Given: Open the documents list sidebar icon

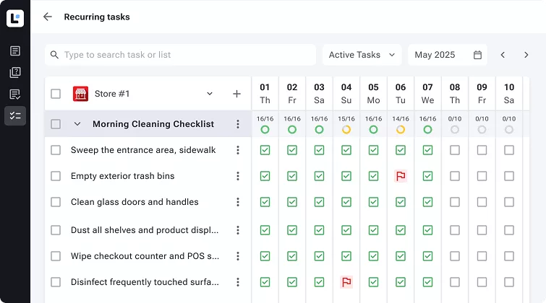Looking at the screenshot, I should pyautogui.click(x=15, y=50).
